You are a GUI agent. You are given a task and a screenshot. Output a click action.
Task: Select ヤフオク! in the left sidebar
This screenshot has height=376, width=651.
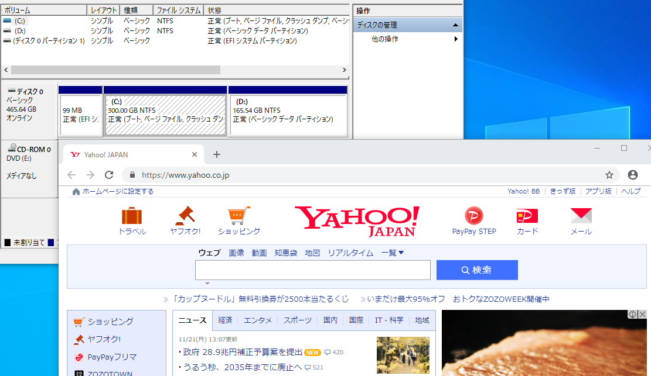(104, 339)
